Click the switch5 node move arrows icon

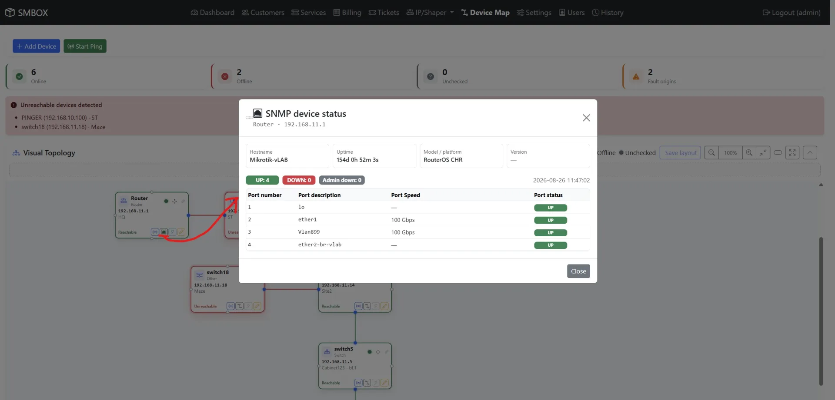click(x=378, y=352)
